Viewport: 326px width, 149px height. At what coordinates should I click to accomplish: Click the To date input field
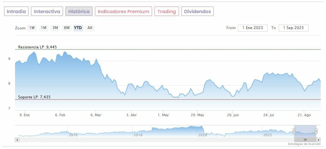(293, 28)
